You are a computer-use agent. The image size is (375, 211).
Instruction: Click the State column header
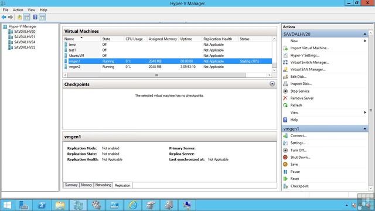112,39
